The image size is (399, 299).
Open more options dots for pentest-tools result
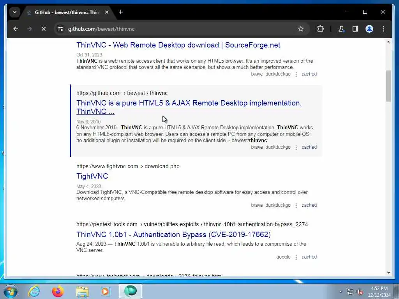coord(296,257)
